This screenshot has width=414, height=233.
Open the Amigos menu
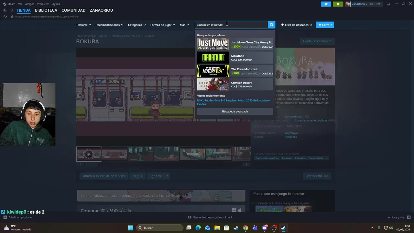[x=30, y=4]
